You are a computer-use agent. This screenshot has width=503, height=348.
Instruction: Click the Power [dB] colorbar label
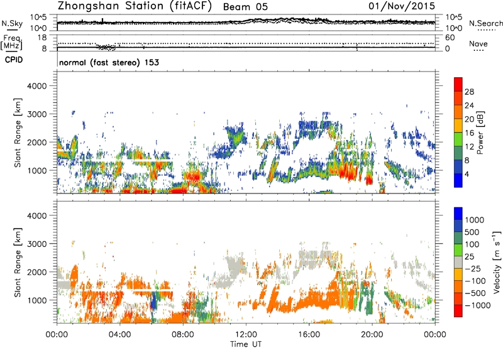pyautogui.click(x=480, y=133)
